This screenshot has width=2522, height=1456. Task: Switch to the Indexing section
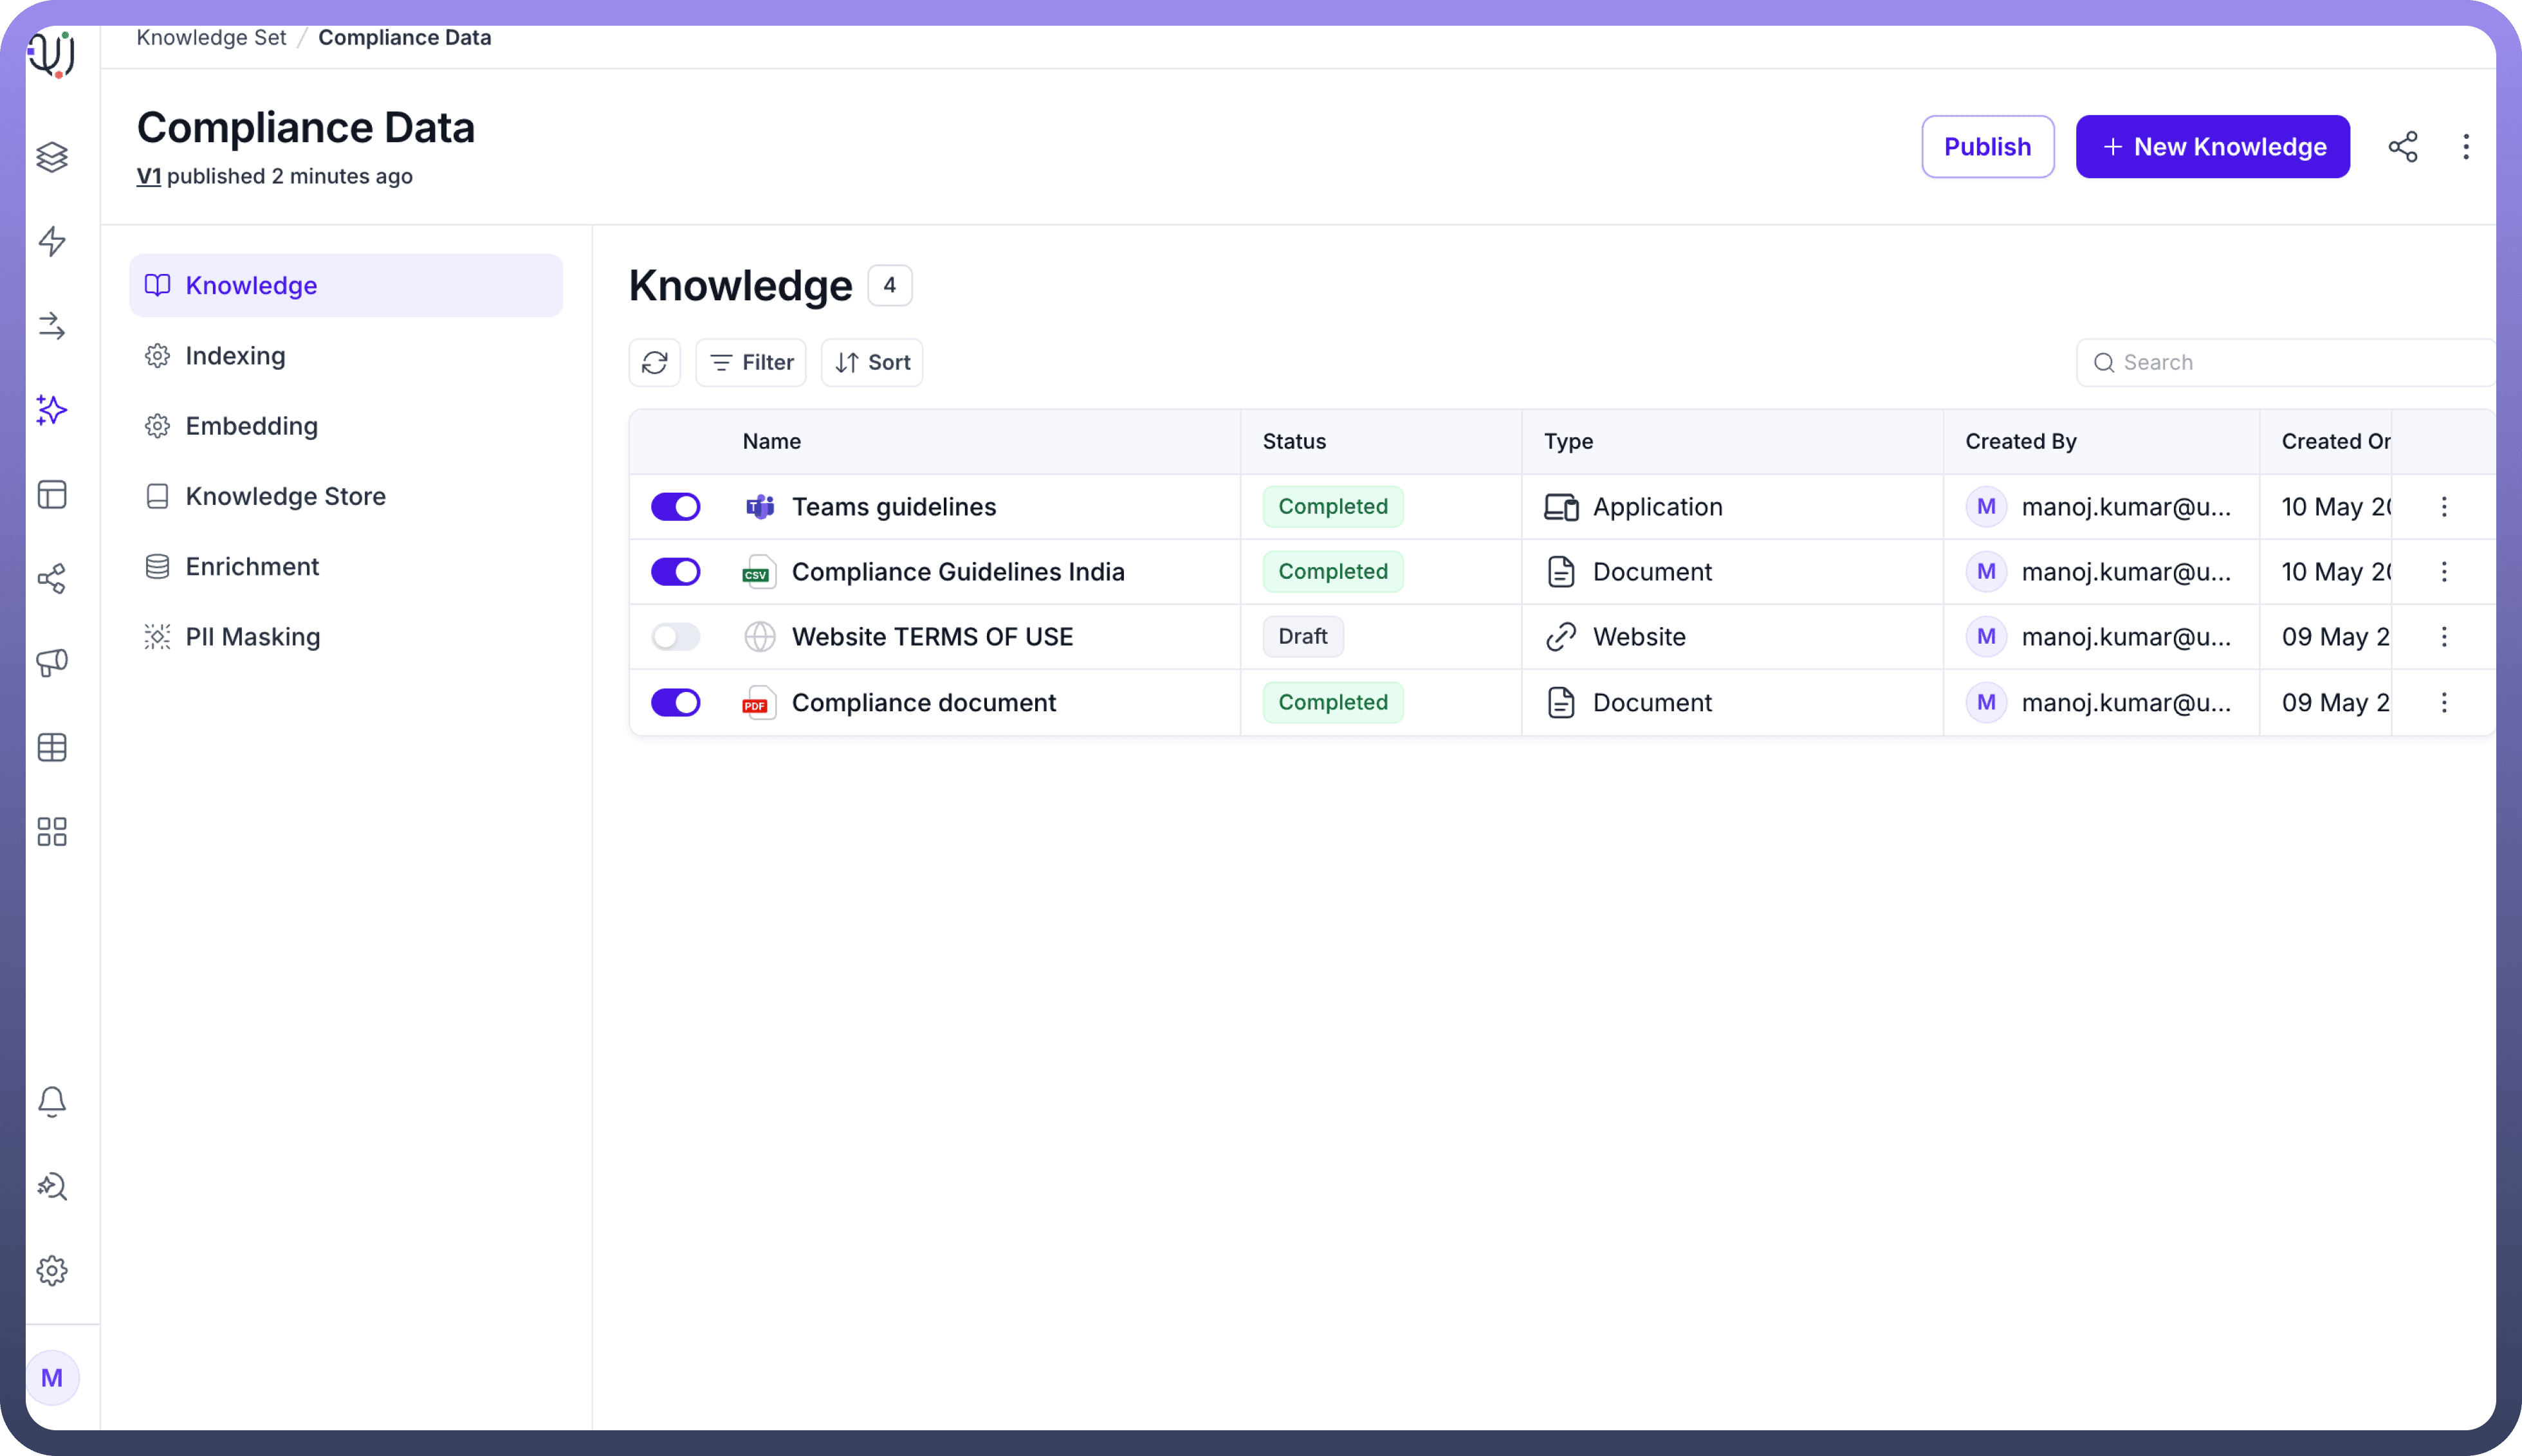[235, 356]
